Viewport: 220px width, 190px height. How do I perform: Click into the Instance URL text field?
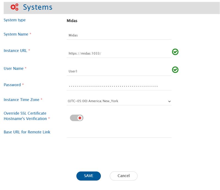[119, 54]
